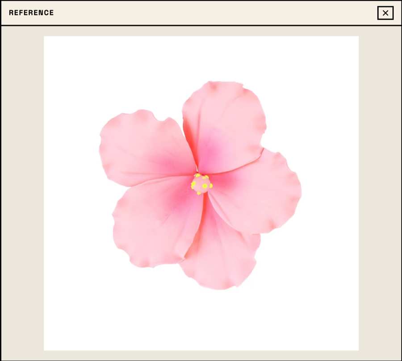Click the bottom border of the window
This screenshot has width=402, height=361.
(201, 360)
